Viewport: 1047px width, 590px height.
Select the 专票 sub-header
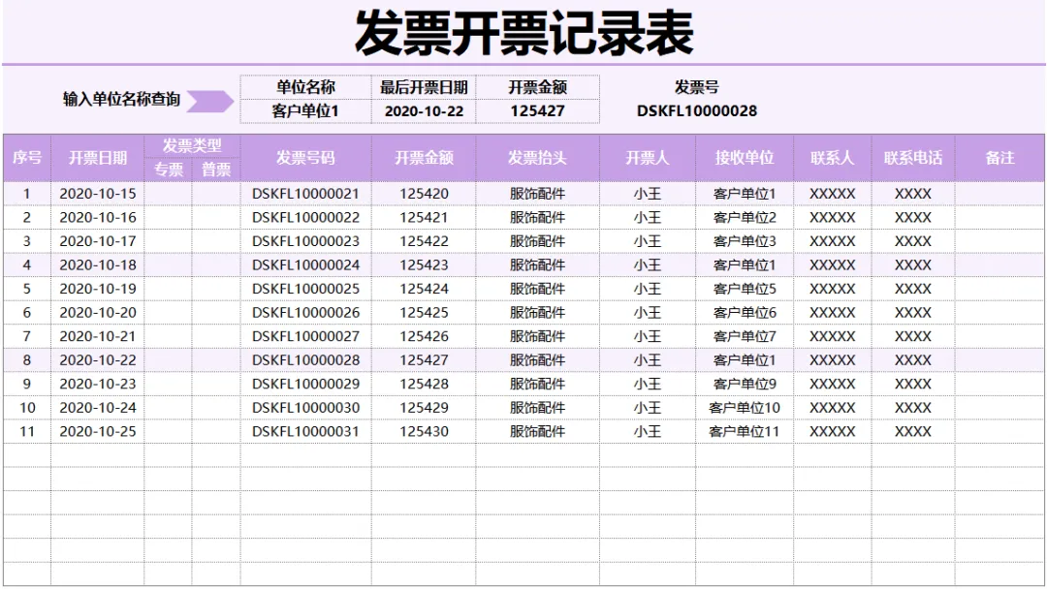click(169, 170)
